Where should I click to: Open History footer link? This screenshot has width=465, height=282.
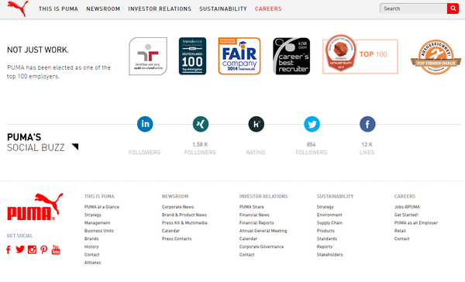click(91, 246)
